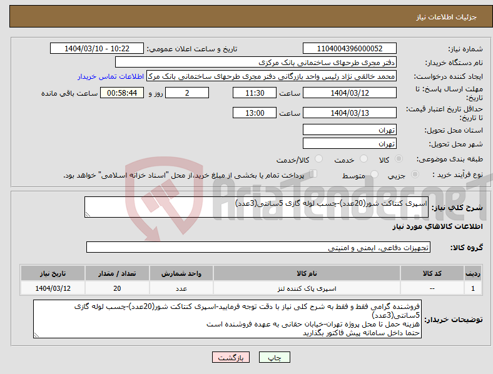Click the ساعت باقی مانده label
Screen dimensions: 493x374
pyautogui.click(x=69, y=93)
